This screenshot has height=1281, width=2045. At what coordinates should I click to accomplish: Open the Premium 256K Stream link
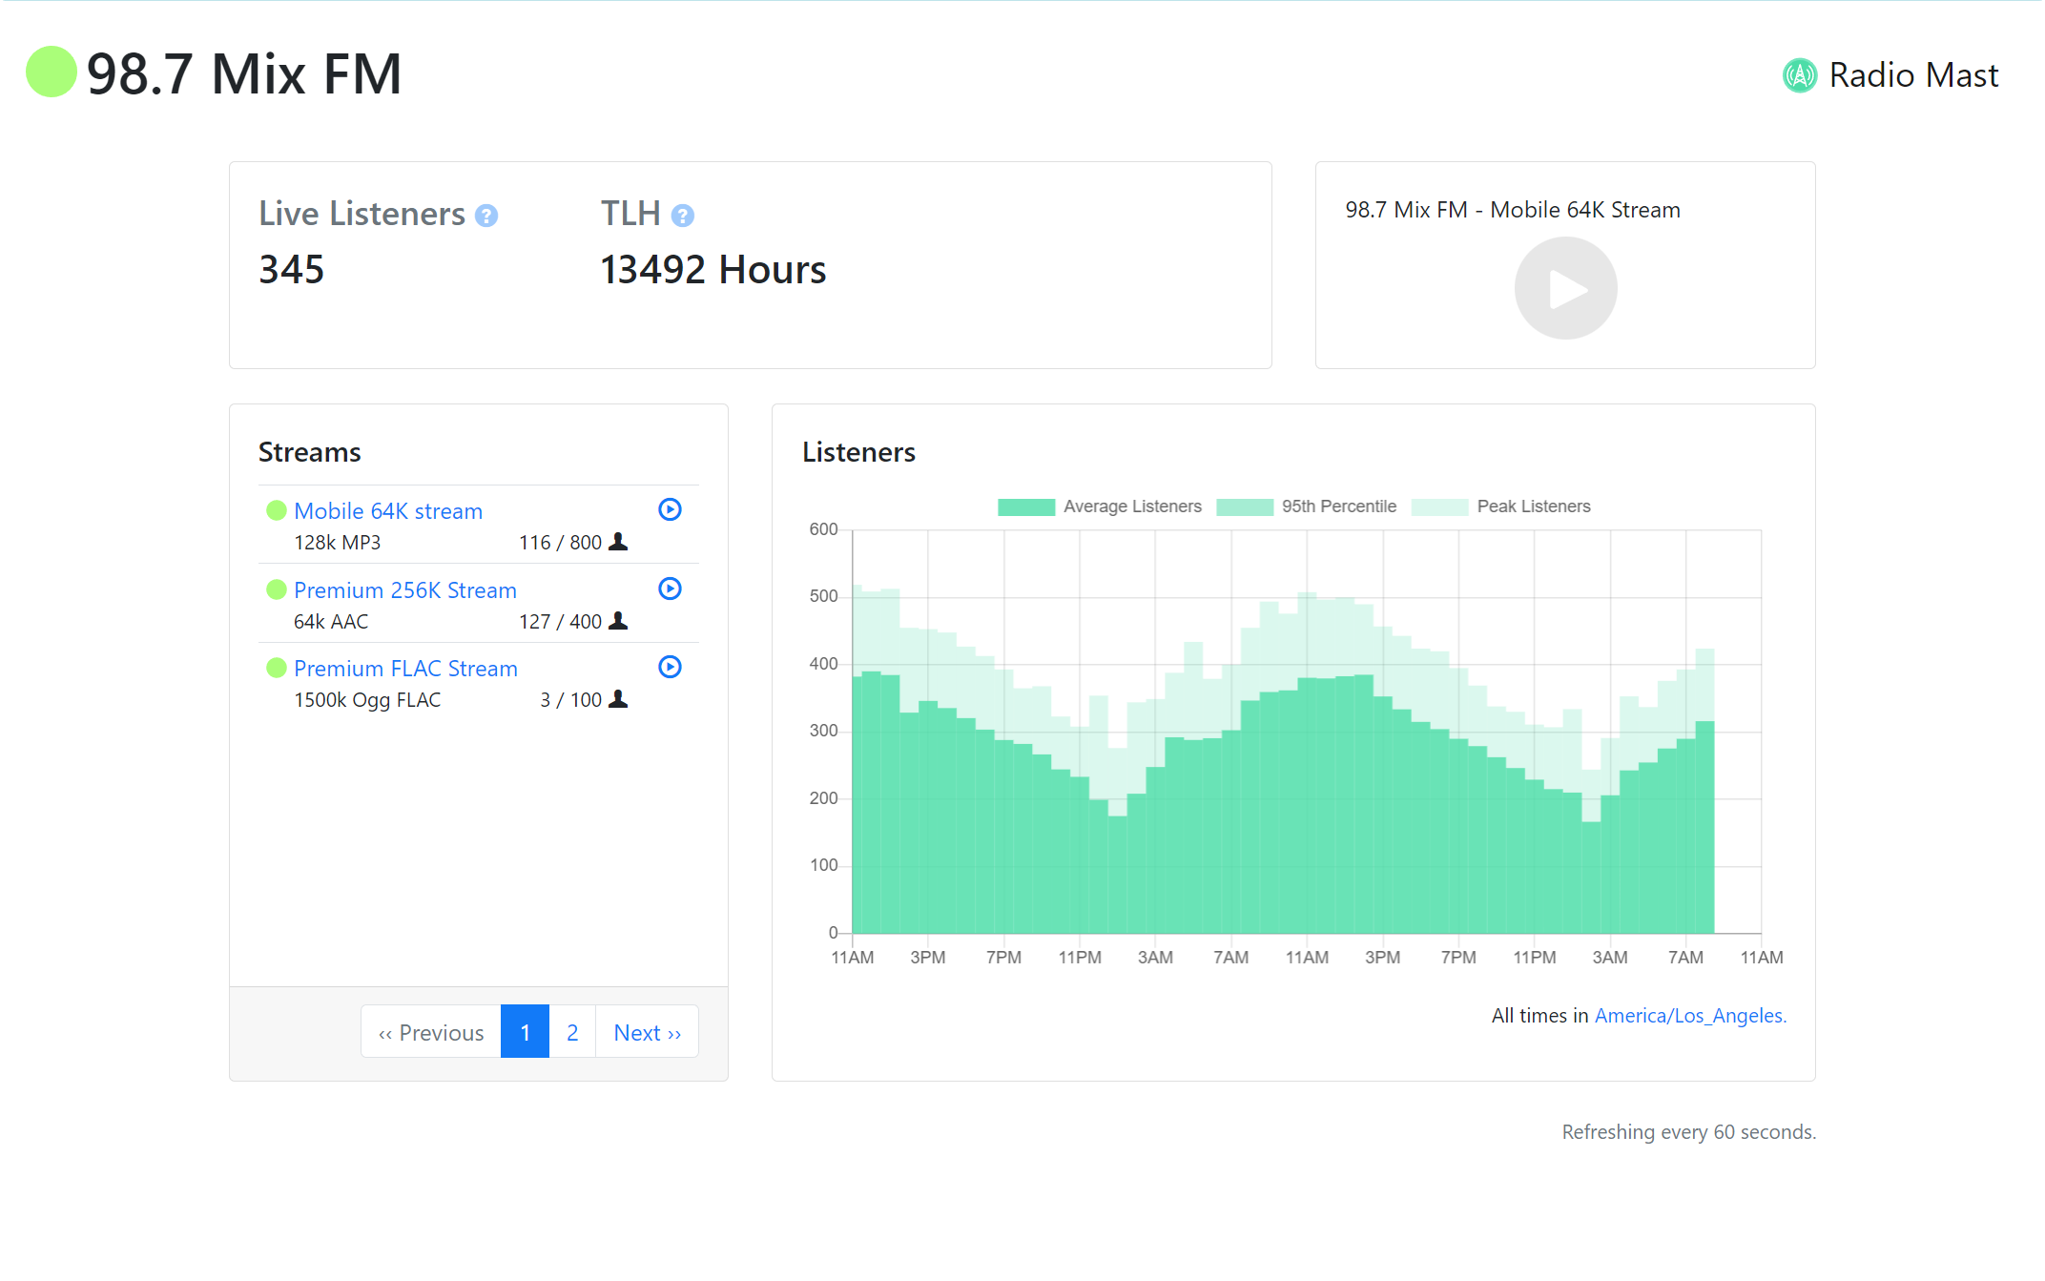405,590
